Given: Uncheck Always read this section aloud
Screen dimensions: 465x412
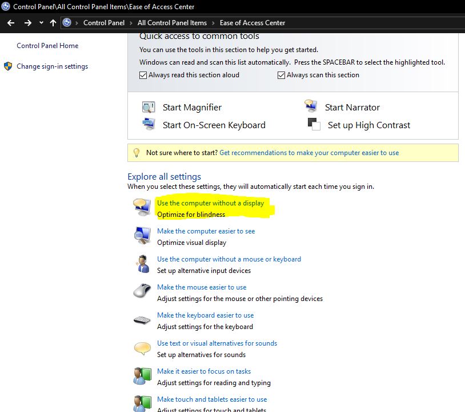Looking at the screenshot, I should click(143, 75).
